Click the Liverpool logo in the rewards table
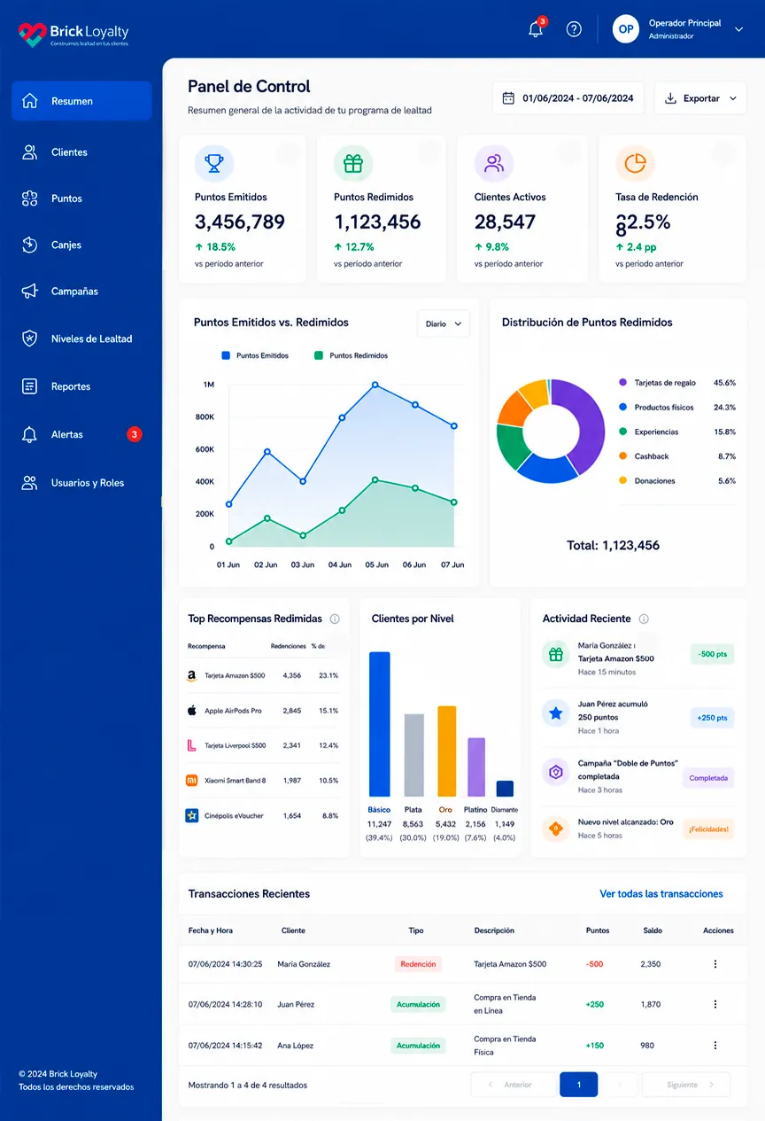Viewport: 765px width, 1121px height. 191,745
